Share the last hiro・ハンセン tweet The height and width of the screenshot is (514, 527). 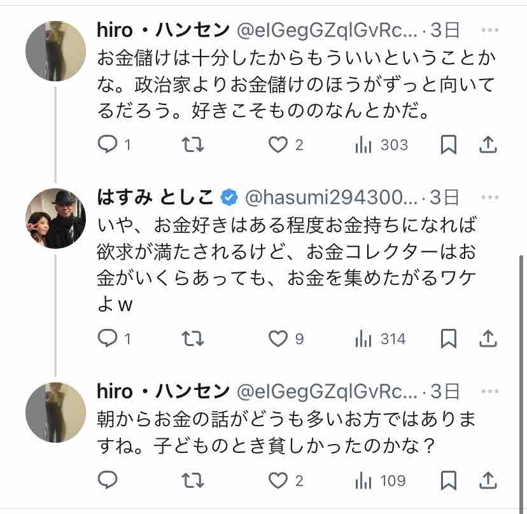click(488, 480)
